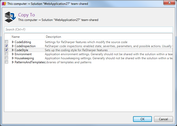
Task: Expand the CodeEditing tree node
Action: 13,42
